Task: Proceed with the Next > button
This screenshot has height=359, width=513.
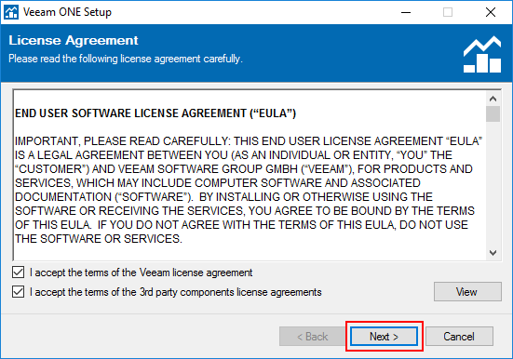Action: click(x=385, y=336)
